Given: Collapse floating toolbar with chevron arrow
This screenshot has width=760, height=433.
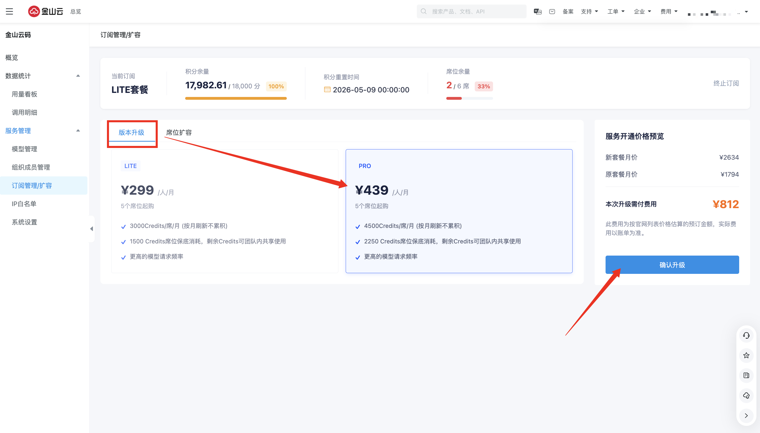Looking at the screenshot, I should [746, 415].
